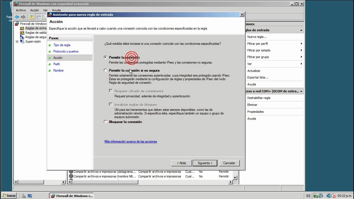Image resolution: width=354 pixels, height=199 pixels.
Task: Click the Up one level folder toolbar icon
Action: (32, 17)
